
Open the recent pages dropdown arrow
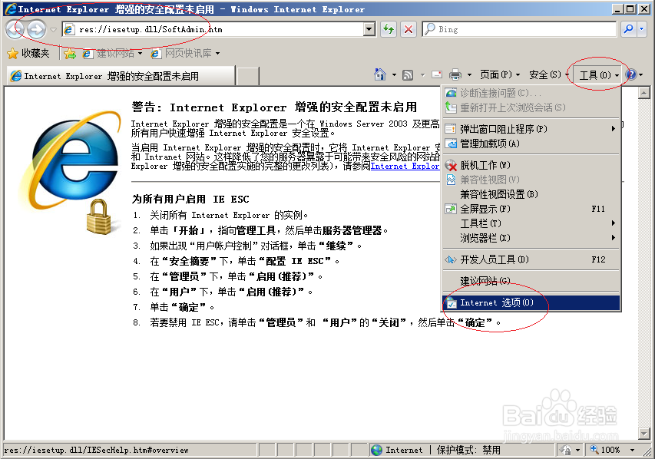pyautogui.click(x=54, y=30)
